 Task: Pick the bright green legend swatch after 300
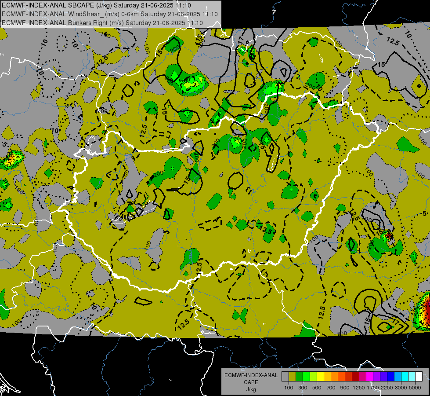click(306, 376)
